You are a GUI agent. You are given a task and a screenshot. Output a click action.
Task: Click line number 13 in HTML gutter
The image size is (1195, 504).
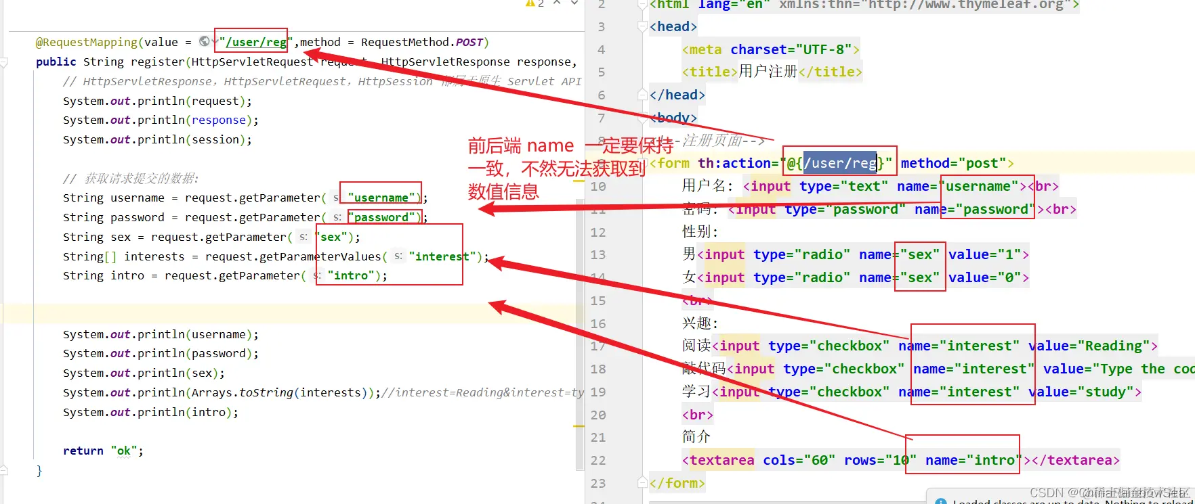(597, 254)
